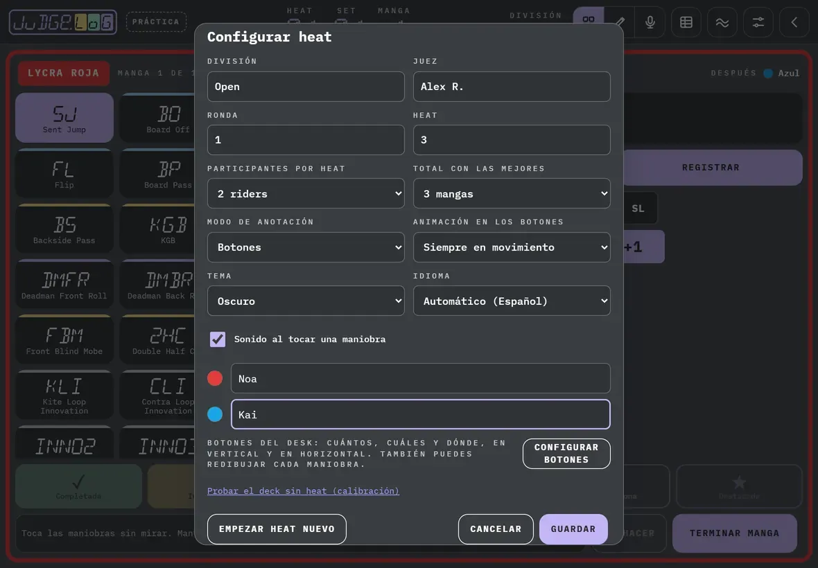Viewport: 818px width, 568px height.
Task: Open the table scoresheet icon in top toolbar
Action: [x=686, y=22]
